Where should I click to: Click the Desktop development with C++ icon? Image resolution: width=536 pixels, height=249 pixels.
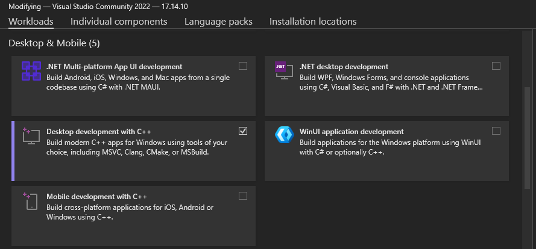[31, 135]
